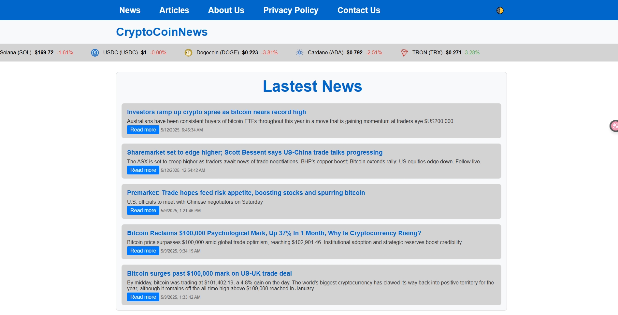618x315 pixels.
Task: Click the USDC (USDC) ticker label
Action: click(121, 52)
